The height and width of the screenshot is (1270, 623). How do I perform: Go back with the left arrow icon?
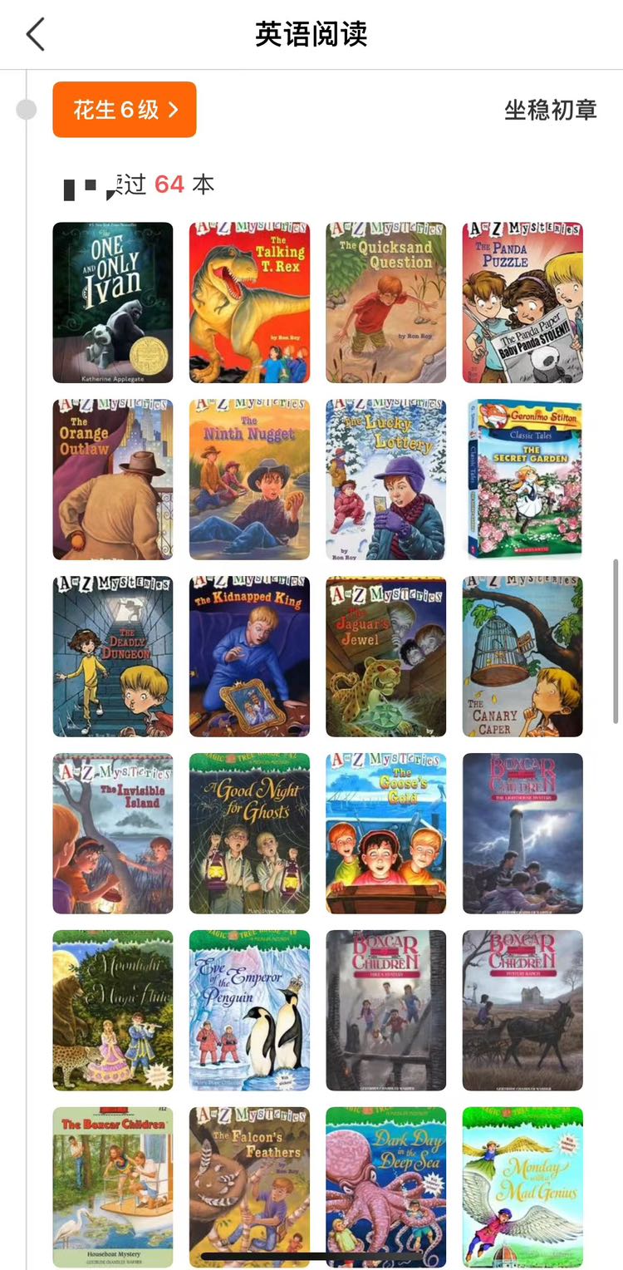[x=35, y=35]
